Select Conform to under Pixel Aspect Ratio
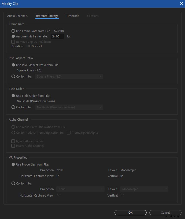The width and height of the screenshot is (185, 219). (13, 76)
